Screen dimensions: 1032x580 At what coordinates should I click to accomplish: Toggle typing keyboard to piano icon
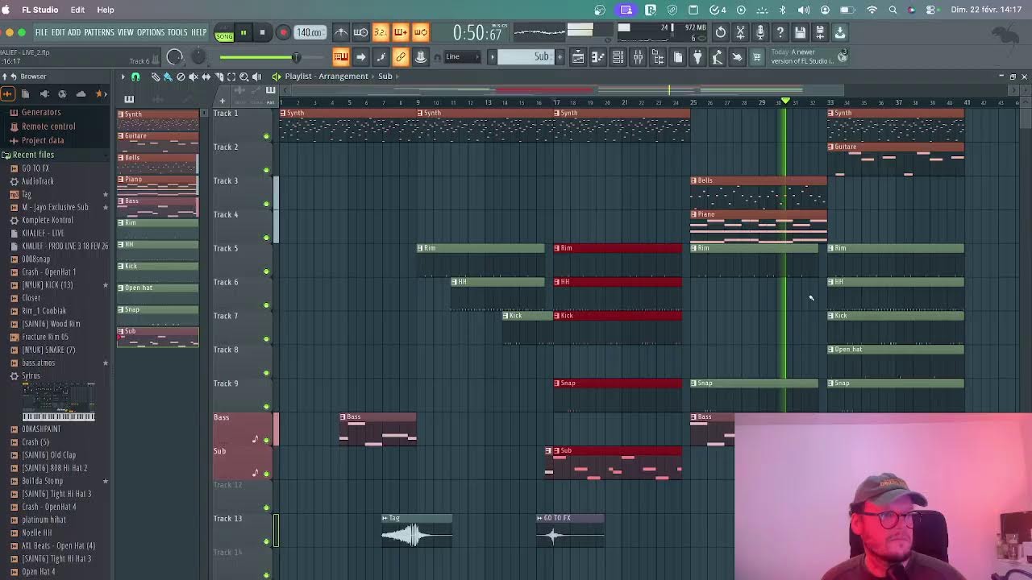point(340,56)
